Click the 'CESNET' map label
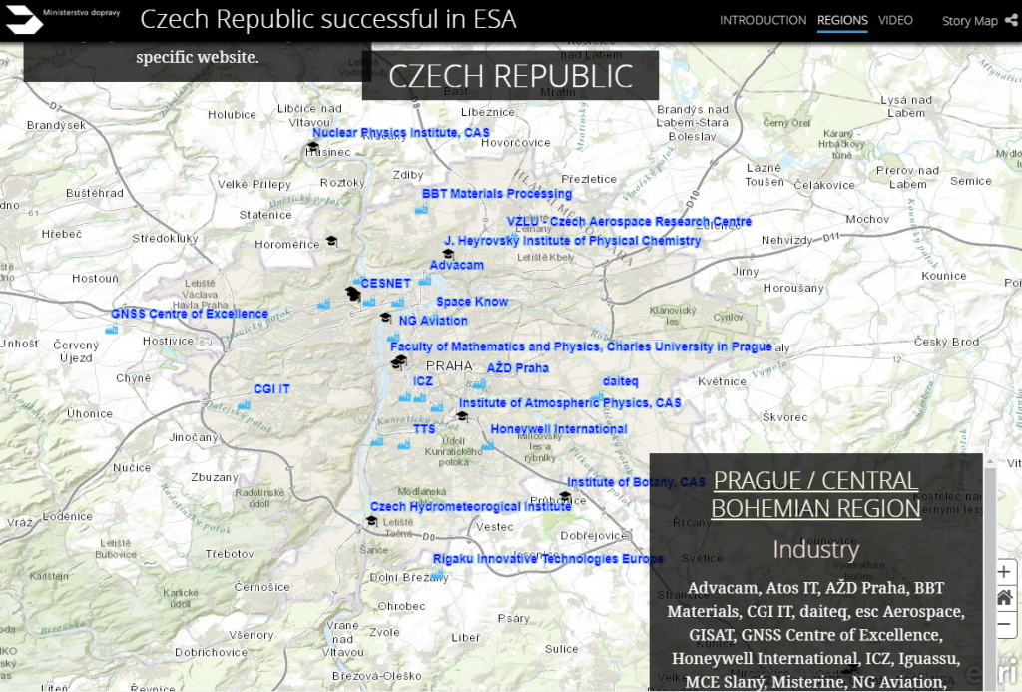The width and height of the screenshot is (1022, 692). click(386, 283)
